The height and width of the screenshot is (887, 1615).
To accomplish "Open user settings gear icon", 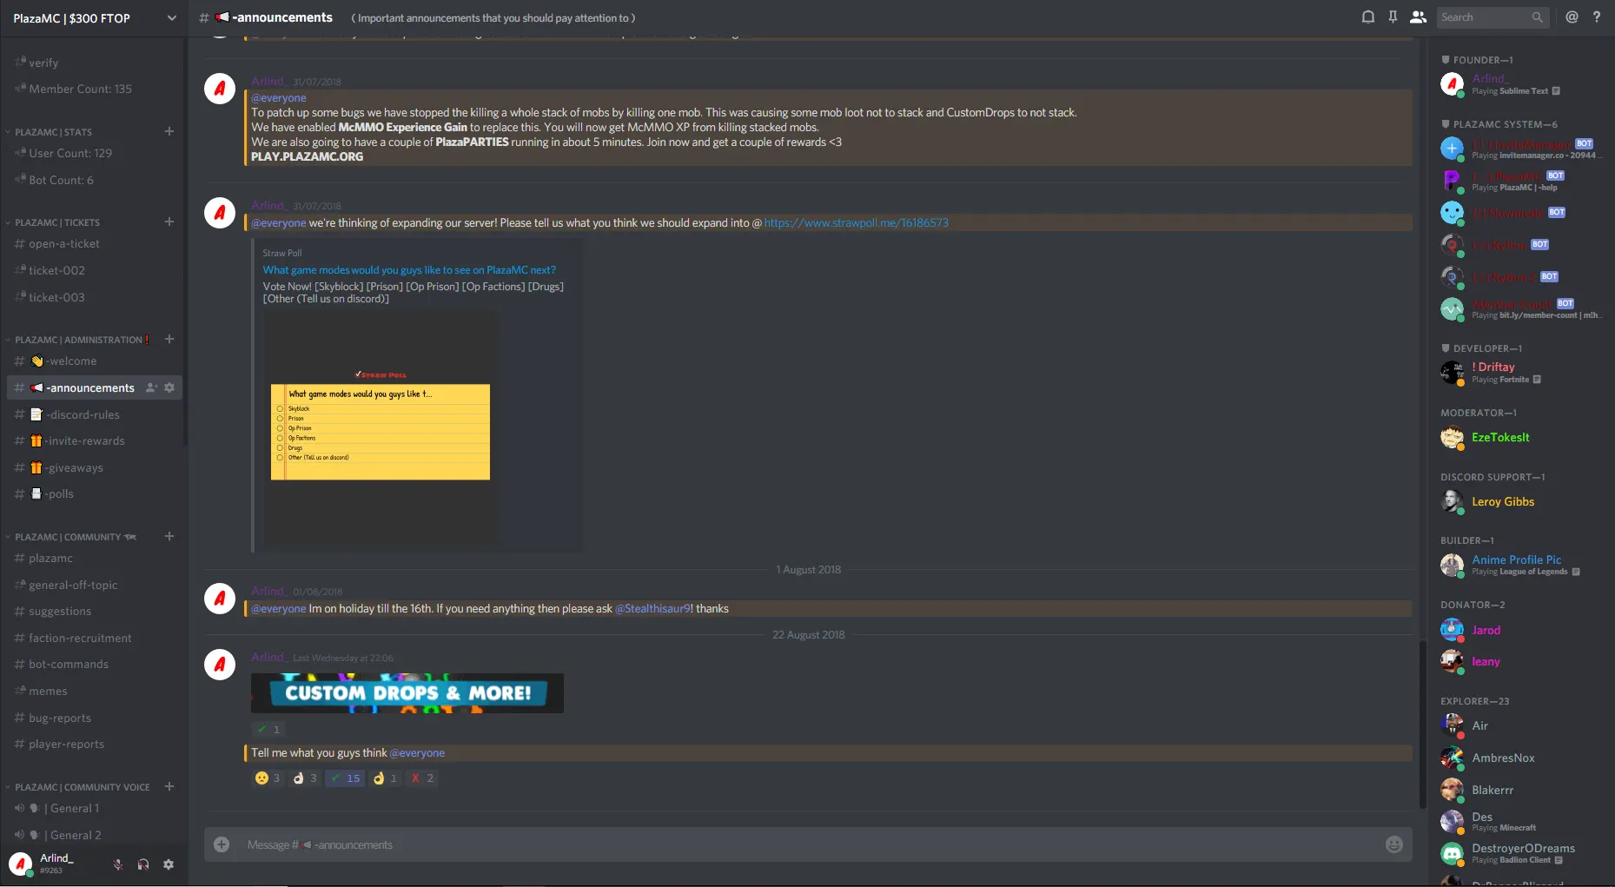I will 169,864.
